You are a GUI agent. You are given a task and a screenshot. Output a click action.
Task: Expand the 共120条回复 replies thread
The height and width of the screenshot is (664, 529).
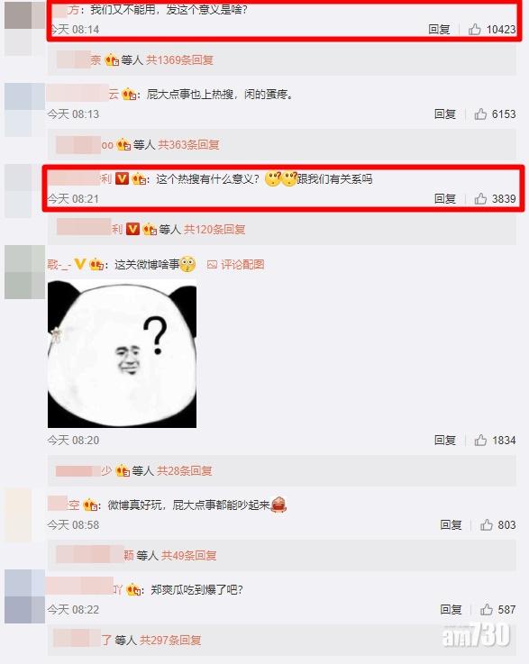coord(214,230)
